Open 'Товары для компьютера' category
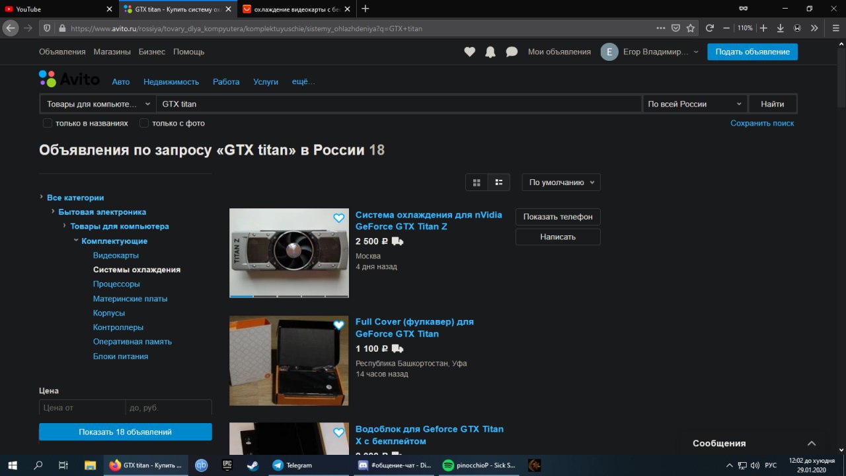Image resolution: width=846 pixels, height=476 pixels. [x=120, y=226]
